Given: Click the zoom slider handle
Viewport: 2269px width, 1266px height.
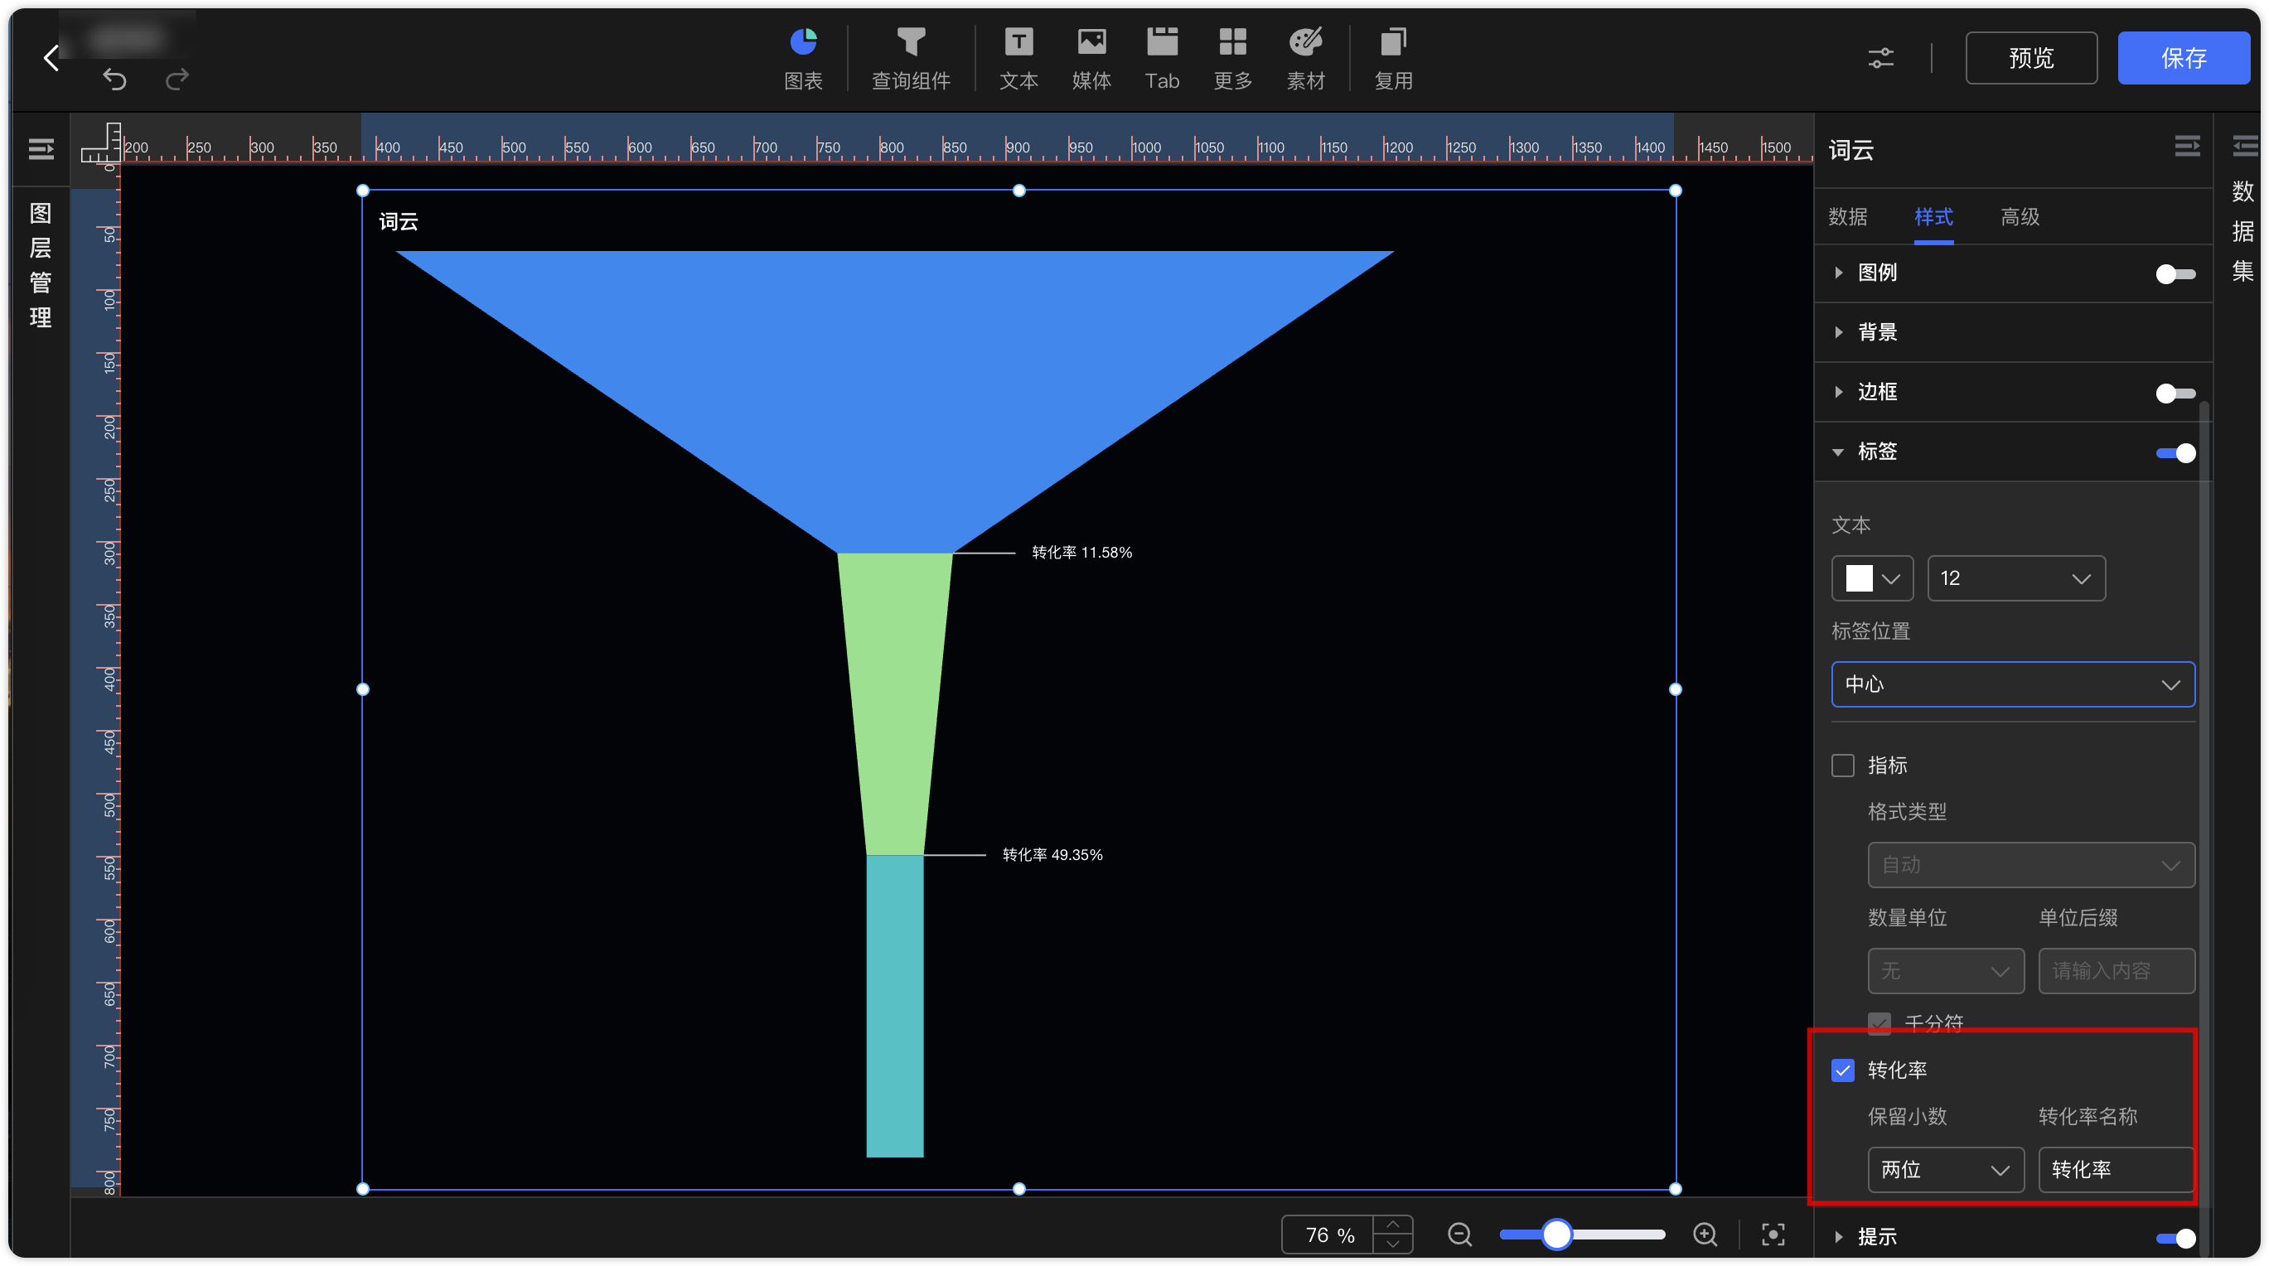Looking at the screenshot, I should (x=1556, y=1235).
